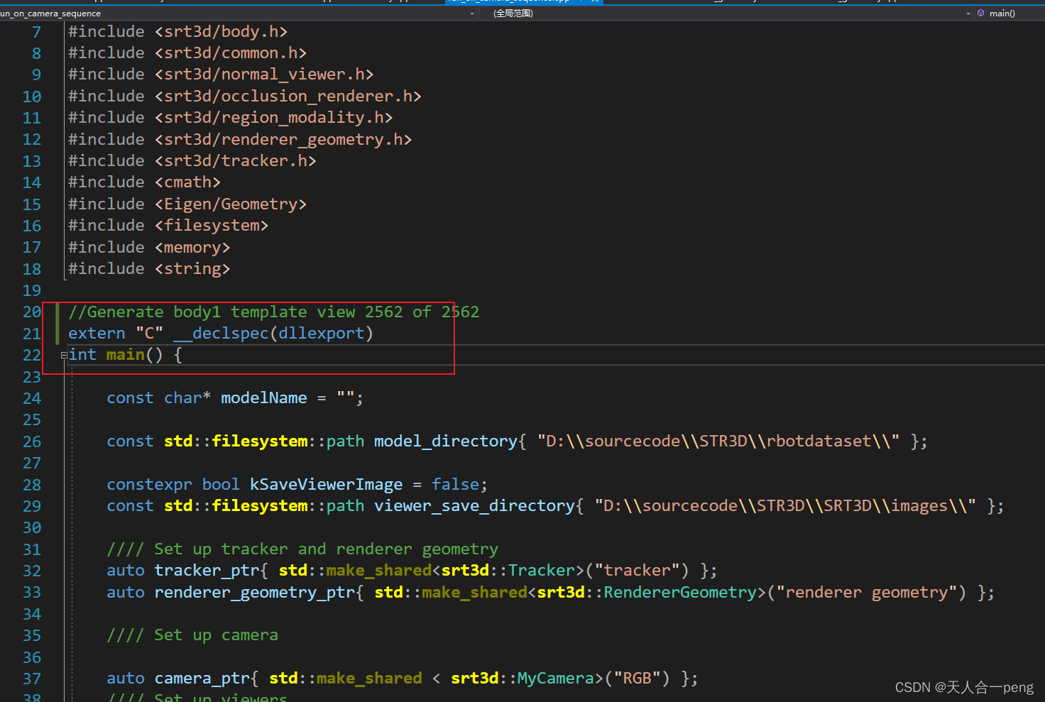Place cursor on the modelName string literal
This screenshot has width=1045, height=702.
(347, 397)
